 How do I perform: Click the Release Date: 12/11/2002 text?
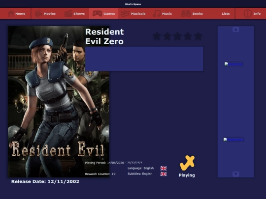pos(45,182)
